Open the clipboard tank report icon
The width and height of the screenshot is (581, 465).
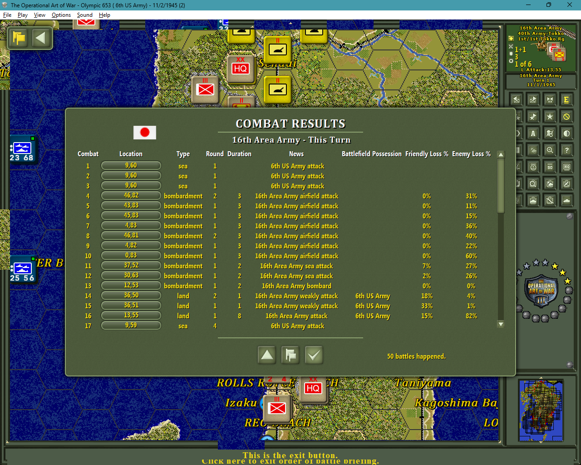click(533, 200)
